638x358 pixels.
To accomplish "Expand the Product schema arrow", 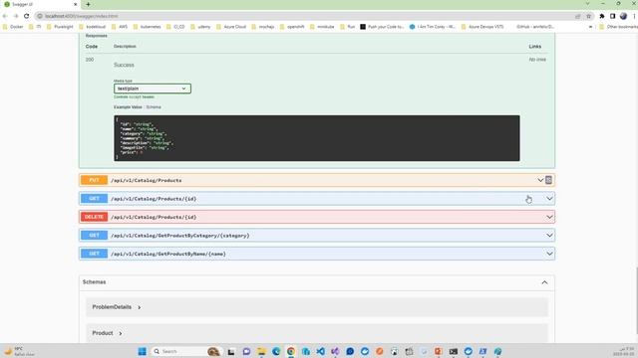I will point(121,333).
